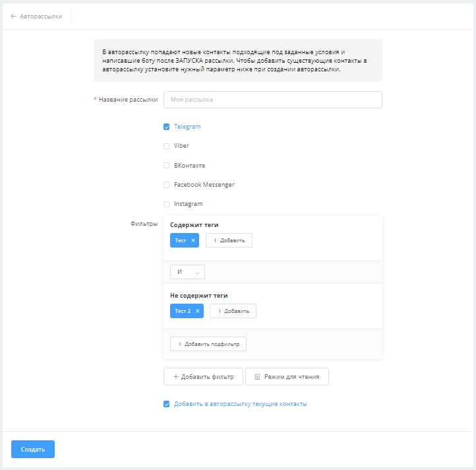Click document icon in Режим для чтения

tap(257, 377)
